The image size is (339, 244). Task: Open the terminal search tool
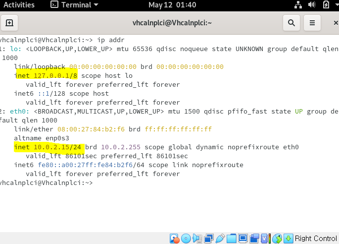[x=291, y=23]
